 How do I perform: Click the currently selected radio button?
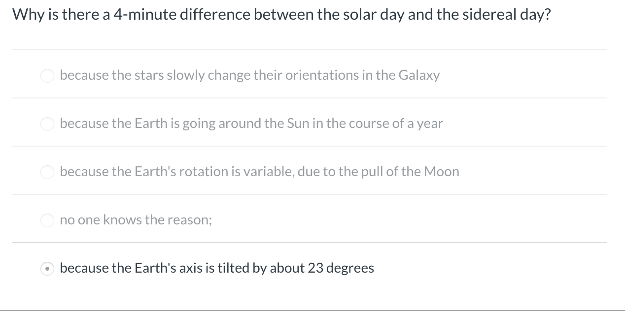click(x=47, y=269)
